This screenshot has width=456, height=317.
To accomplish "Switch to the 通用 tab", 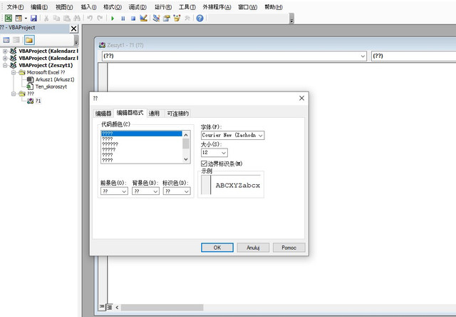I will pyautogui.click(x=154, y=114).
